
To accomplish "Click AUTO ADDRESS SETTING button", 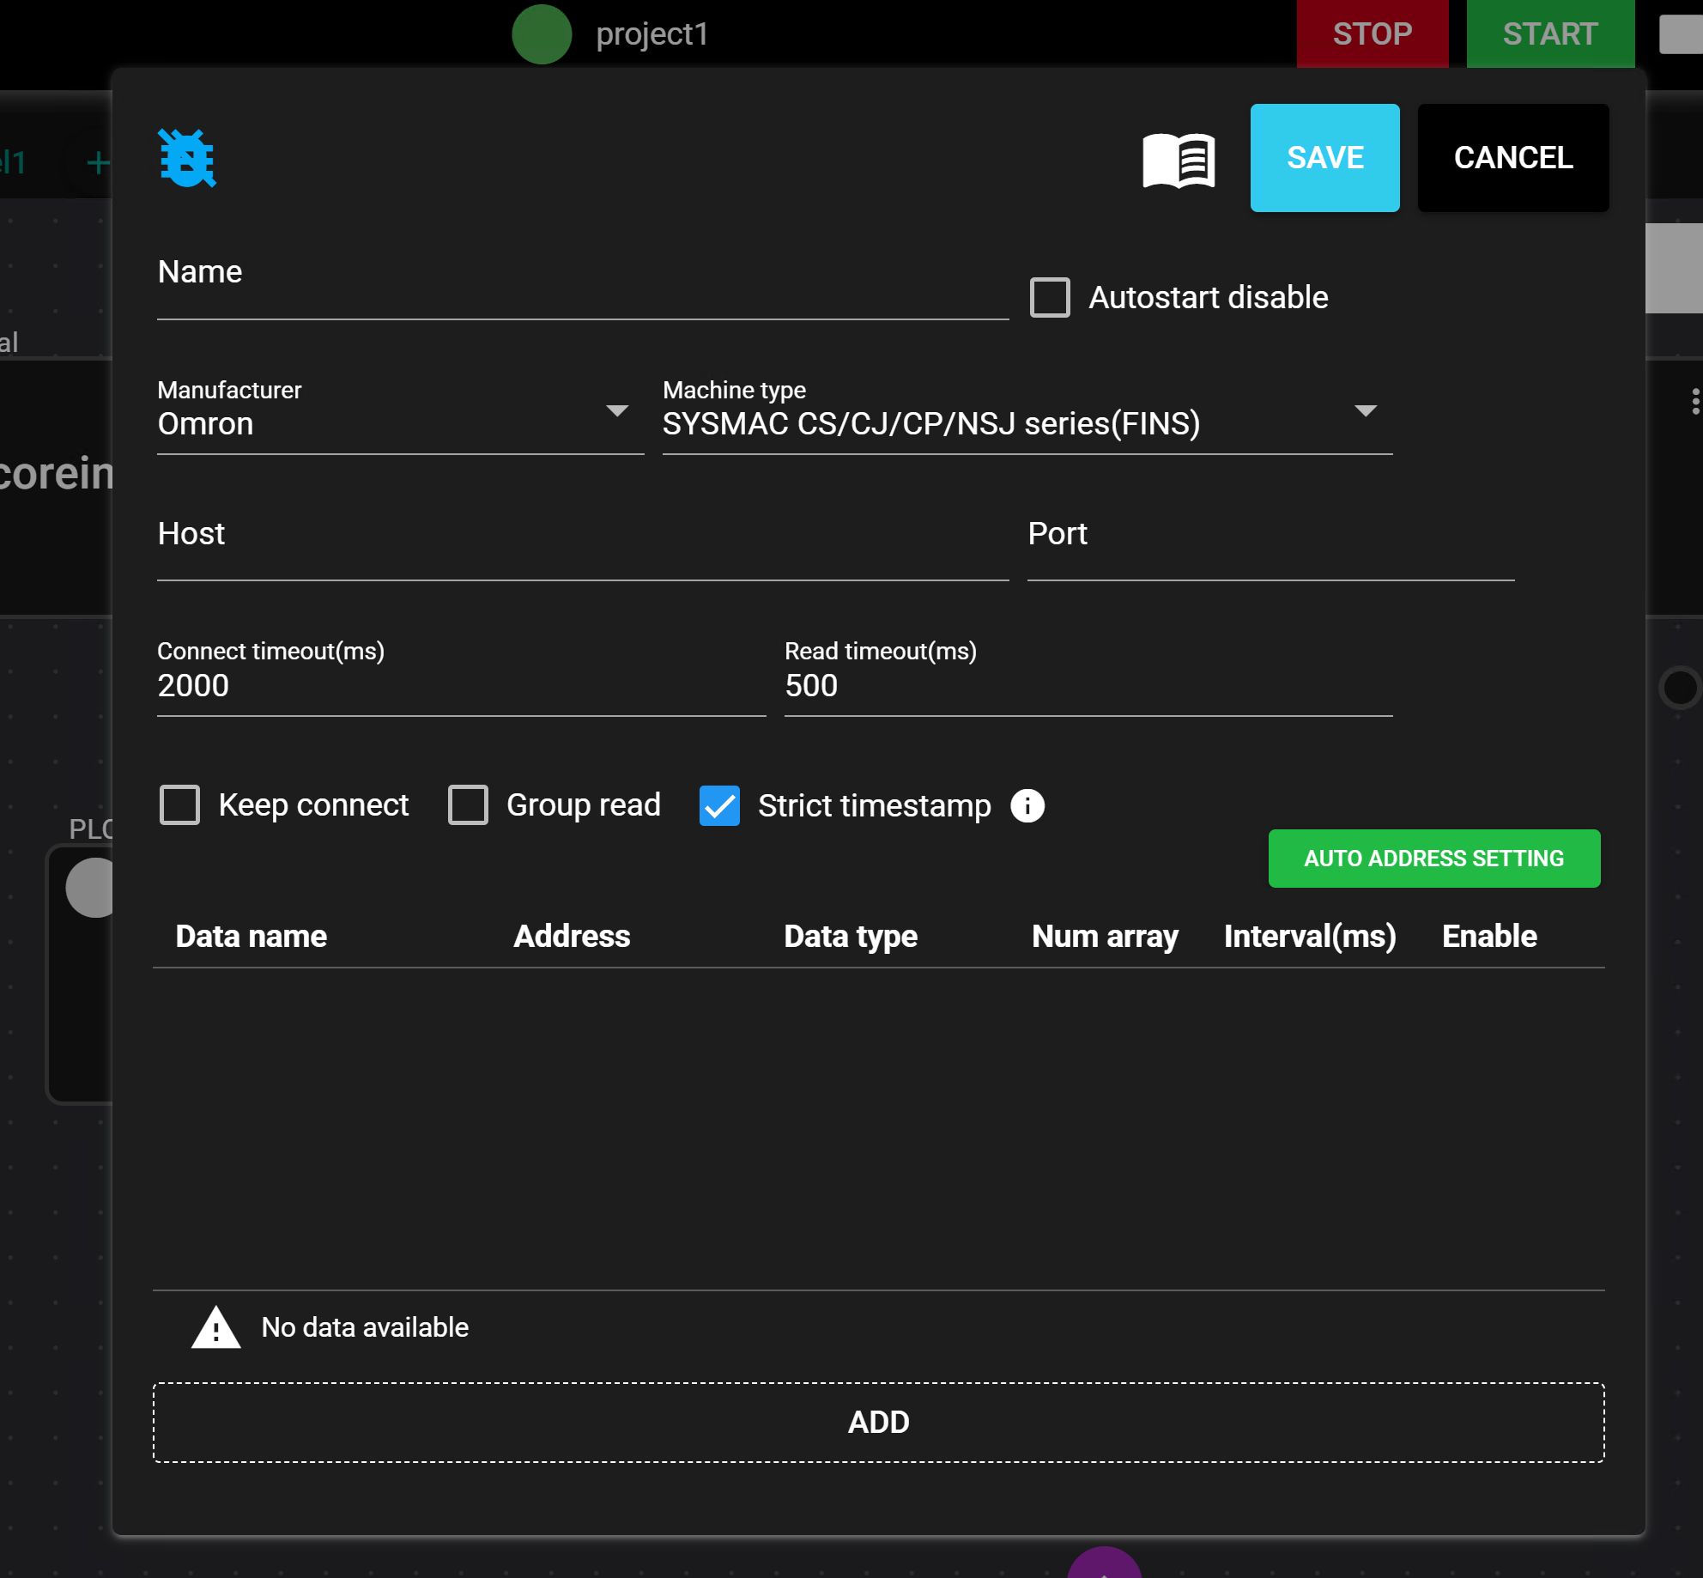I will pyautogui.click(x=1433, y=859).
